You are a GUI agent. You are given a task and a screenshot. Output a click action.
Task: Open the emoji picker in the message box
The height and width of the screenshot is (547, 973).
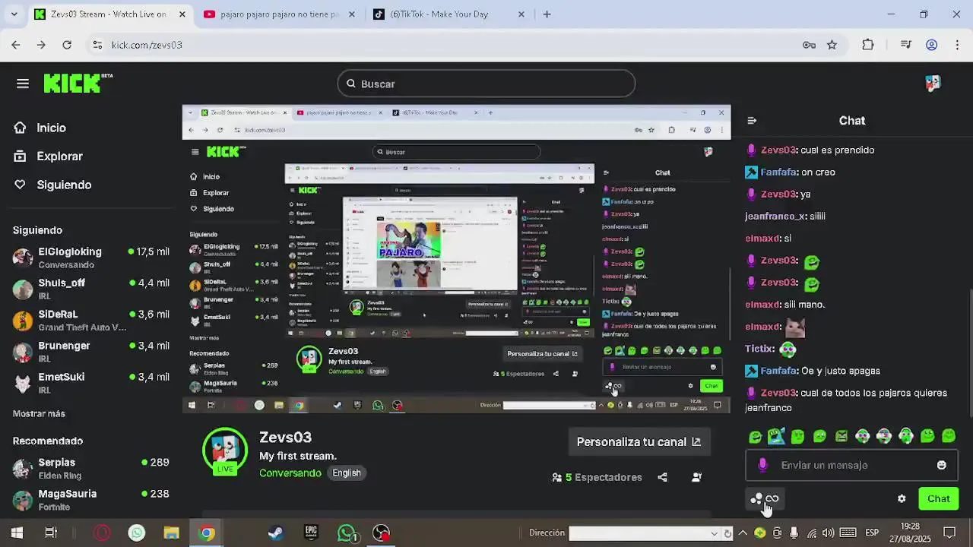pyautogui.click(x=942, y=465)
